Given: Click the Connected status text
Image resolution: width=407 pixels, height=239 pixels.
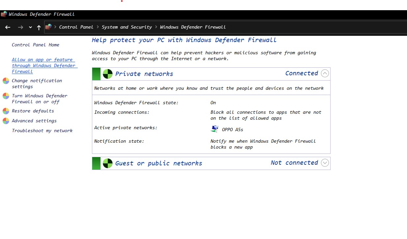Looking at the screenshot, I should click(x=302, y=73).
